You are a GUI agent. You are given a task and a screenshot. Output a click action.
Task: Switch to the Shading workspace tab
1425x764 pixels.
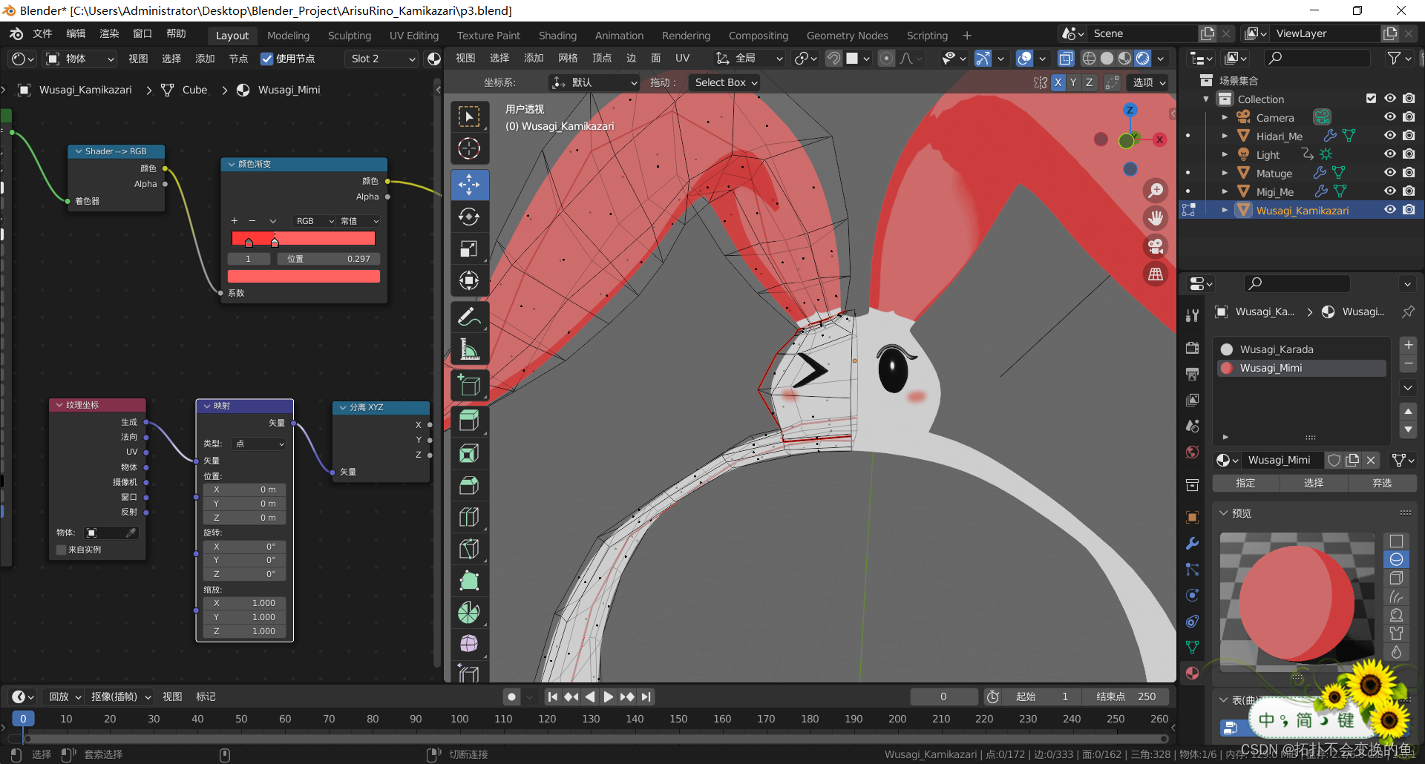(x=557, y=36)
